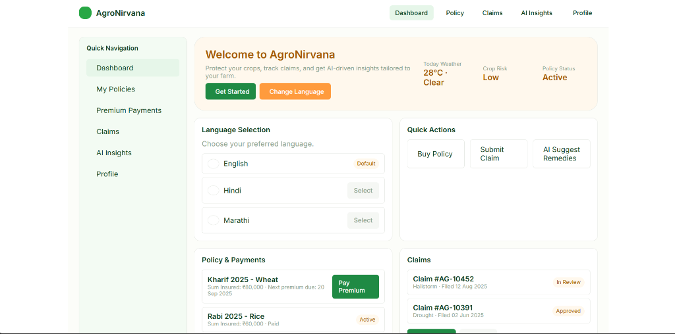Click the Get Started button
This screenshot has height=334, width=675.
pyautogui.click(x=230, y=91)
